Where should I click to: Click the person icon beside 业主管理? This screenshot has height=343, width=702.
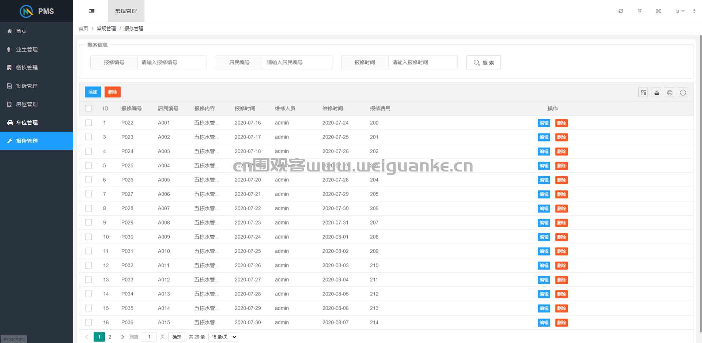click(9, 49)
